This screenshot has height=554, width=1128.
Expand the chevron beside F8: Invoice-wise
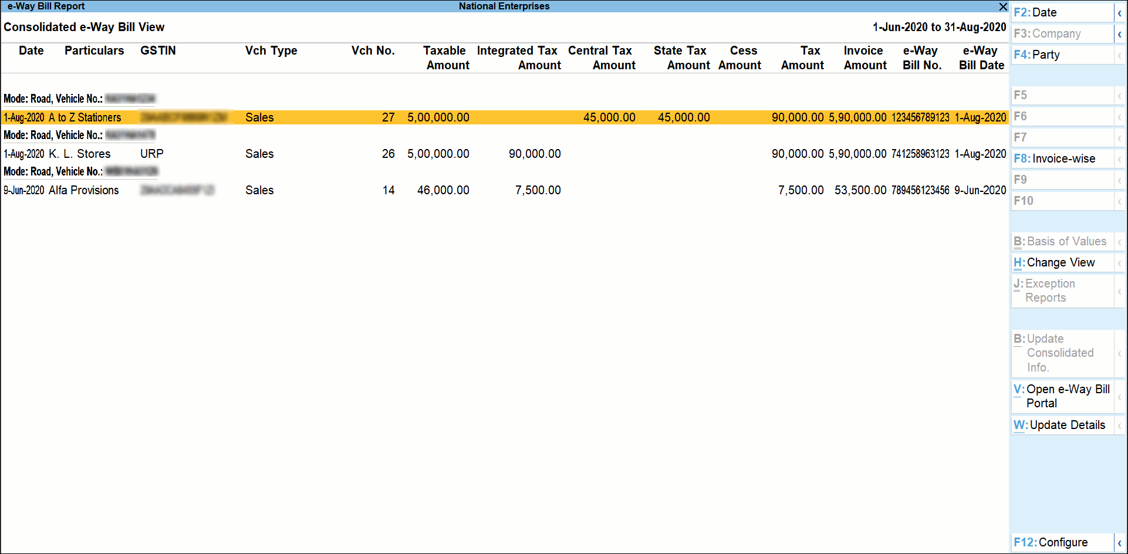[x=1120, y=158]
